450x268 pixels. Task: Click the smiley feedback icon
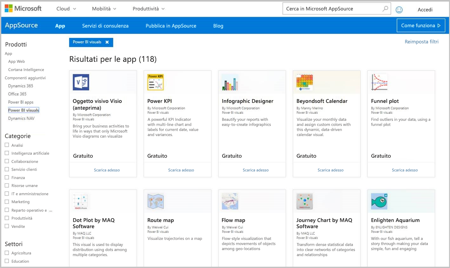(399, 10)
